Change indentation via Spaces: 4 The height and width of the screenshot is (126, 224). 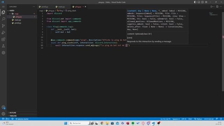click(176, 119)
